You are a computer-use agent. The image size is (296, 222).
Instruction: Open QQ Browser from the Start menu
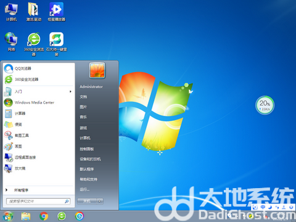coord(39,68)
